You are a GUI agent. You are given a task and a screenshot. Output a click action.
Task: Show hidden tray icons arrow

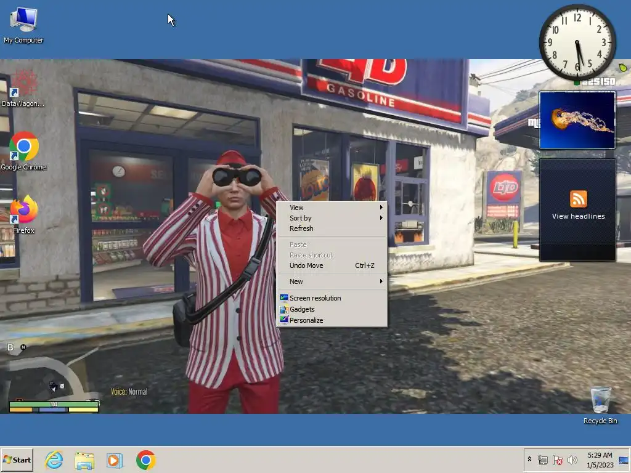pyautogui.click(x=529, y=459)
